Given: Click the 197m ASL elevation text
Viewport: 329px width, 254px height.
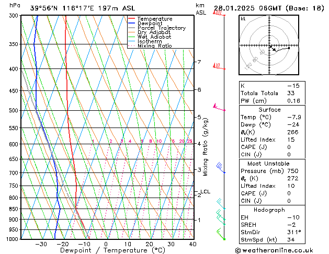Looking at the screenshot, I should coord(117,8).
